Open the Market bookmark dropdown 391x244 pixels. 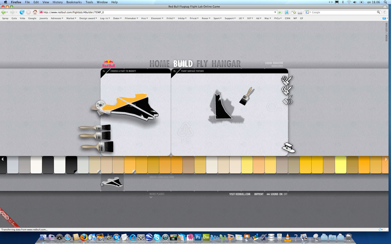pos(71,18)
